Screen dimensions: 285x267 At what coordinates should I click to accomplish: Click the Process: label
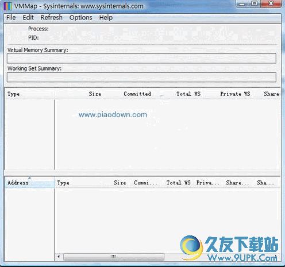coord(38,29)
